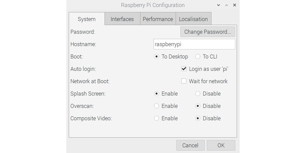Screen dimensions: 306x153
Task: Click the Change Password button
Action: point(208,32)
